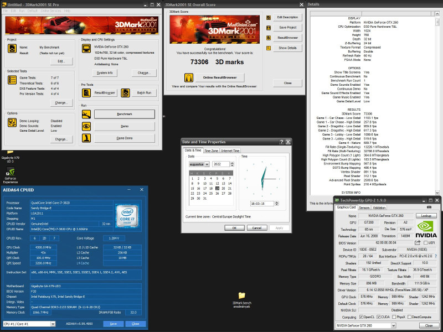Click the Selected Tests icon
Screen dimensions: 443x332
point(12,80)
